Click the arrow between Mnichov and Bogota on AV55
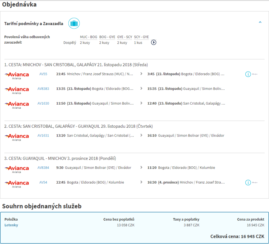 [142, 74]
